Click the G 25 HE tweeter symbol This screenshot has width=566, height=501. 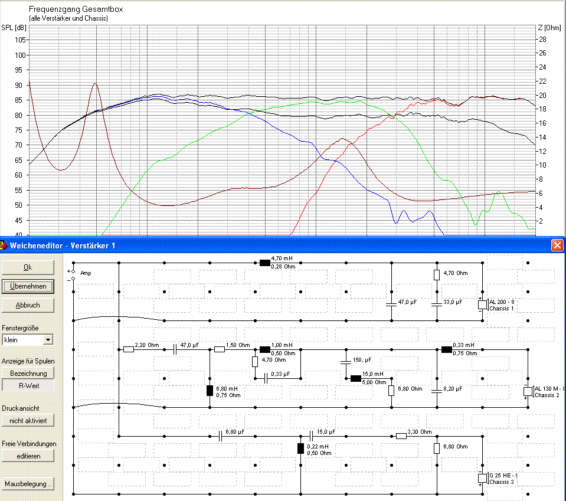[482, 478]
